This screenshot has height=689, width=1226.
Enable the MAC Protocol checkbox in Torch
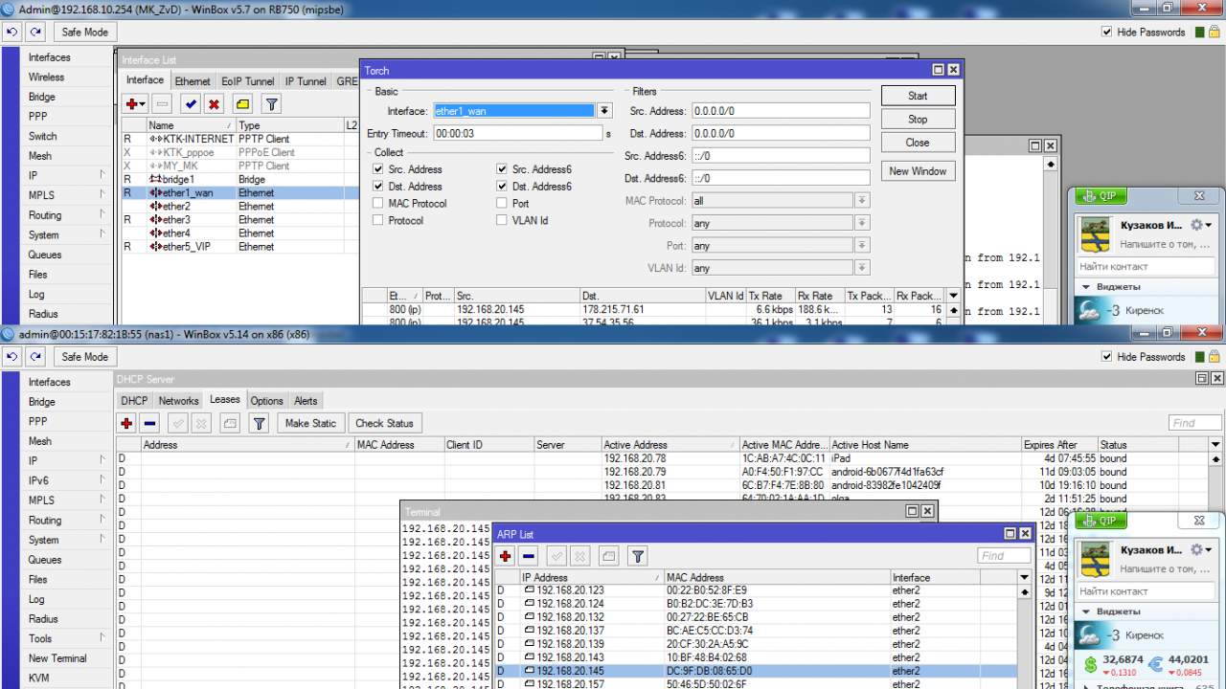(x=378, y=204)
